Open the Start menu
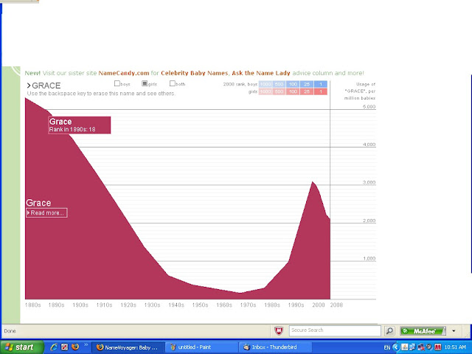Viewport: 472px width, 354px height. tap(21, 347)
